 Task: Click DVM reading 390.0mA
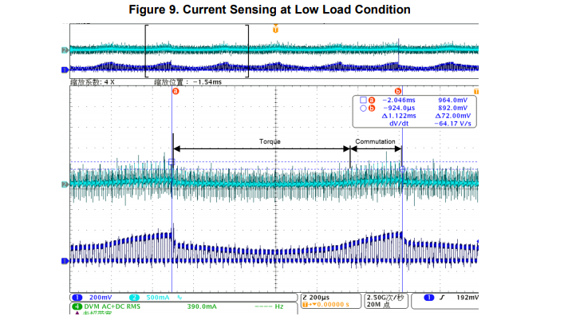coord(202,306)
